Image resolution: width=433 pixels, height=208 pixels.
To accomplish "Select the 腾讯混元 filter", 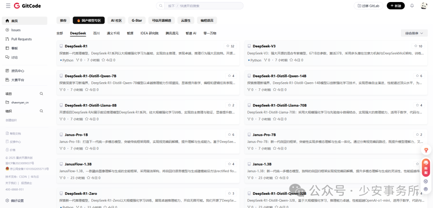I will point(172,33).
